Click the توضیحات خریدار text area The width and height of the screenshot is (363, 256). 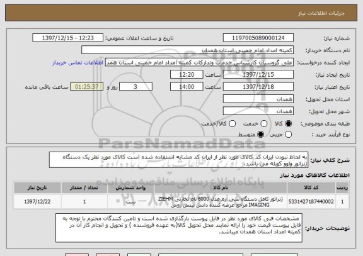179,228
